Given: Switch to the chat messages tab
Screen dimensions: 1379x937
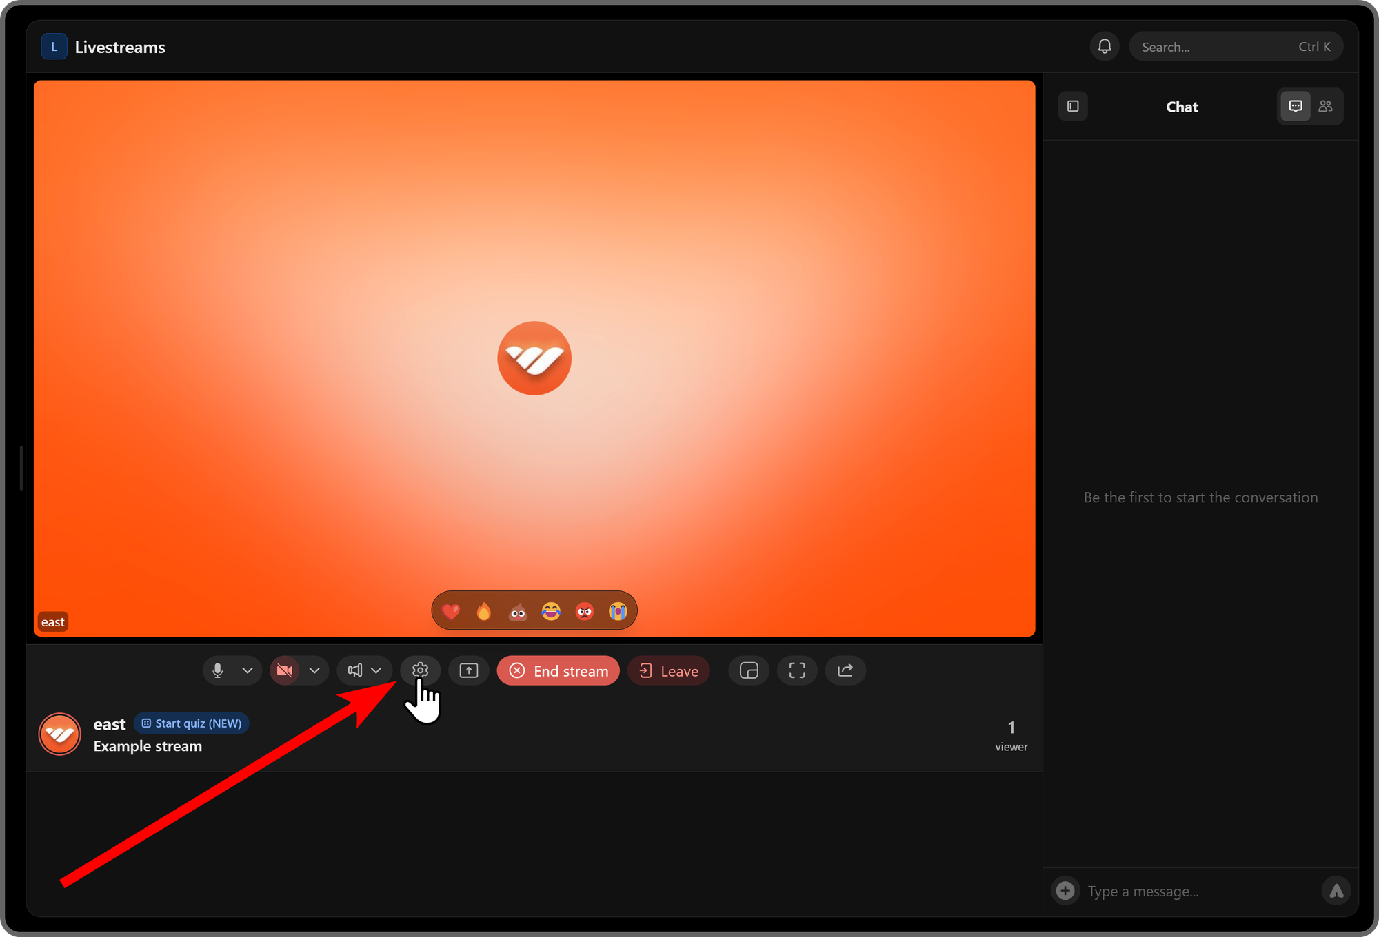Looking at the screenshot, I should point(1296,106).
